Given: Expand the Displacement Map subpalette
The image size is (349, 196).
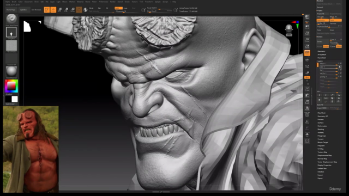Looking at the screenshot, I should coord(324,156).
